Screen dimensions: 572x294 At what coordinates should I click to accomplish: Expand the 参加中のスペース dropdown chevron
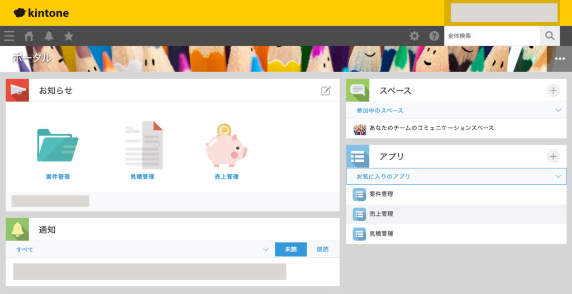pyautogui.click(x=558, y=110)
